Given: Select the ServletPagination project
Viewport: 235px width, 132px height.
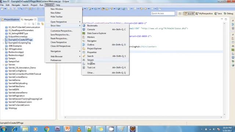Looking at the screenshot, I should point(17,96).
